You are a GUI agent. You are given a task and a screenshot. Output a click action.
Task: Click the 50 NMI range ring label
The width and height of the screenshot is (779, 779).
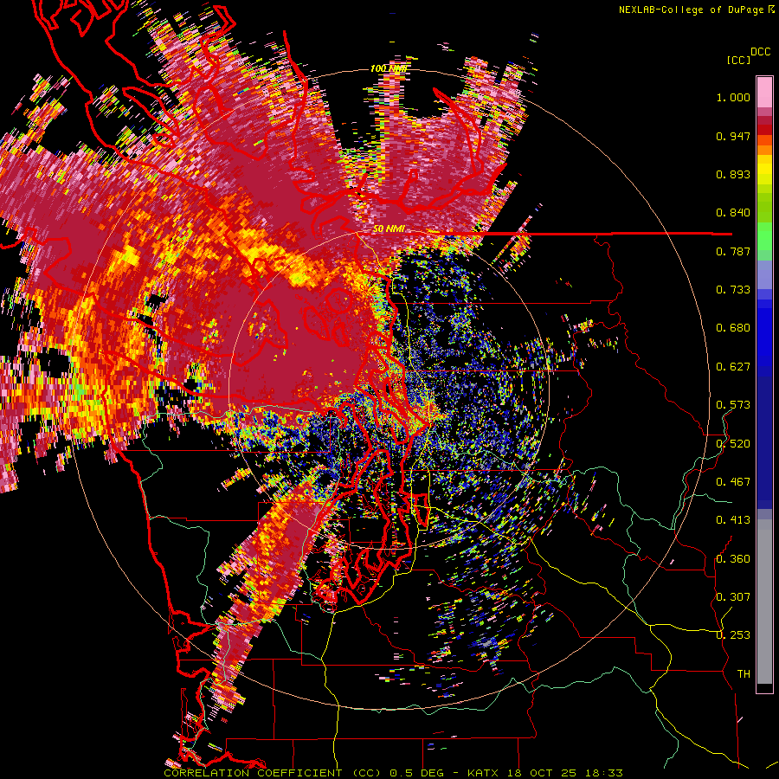click(x=389, y=229)
